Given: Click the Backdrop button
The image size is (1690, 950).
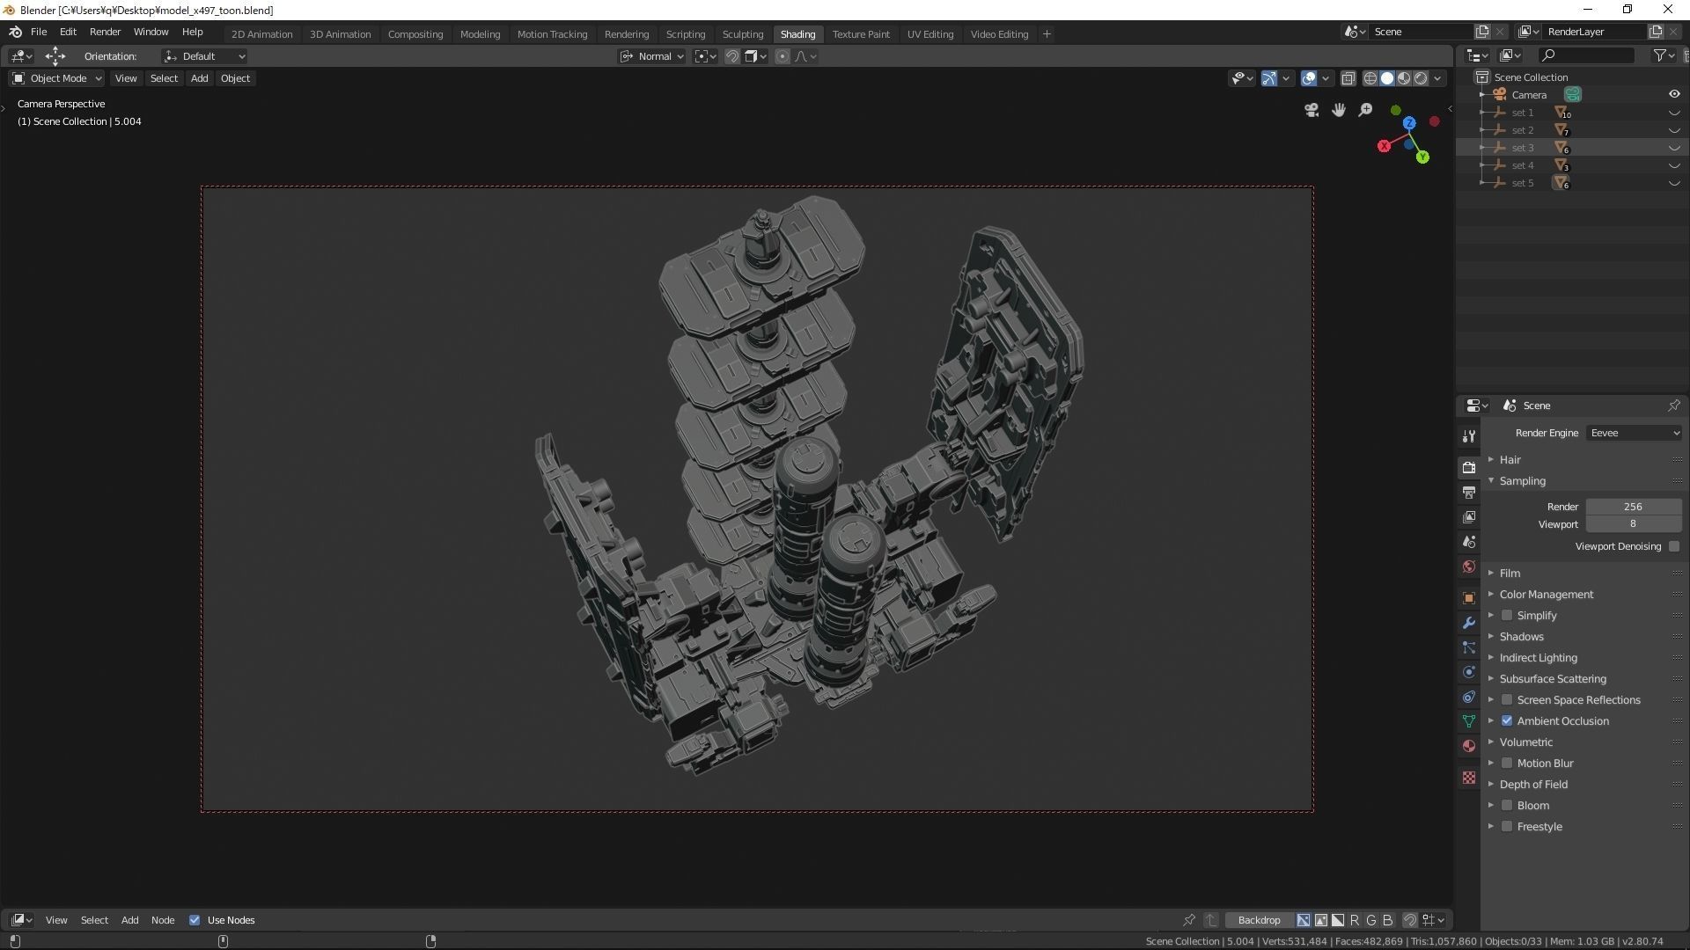Looking at the screenshot, I should [x=1259, y=920].
